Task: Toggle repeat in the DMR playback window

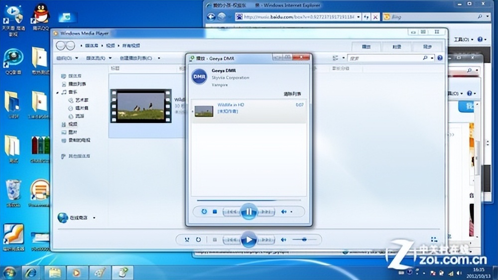Action: tap(204, 212)
